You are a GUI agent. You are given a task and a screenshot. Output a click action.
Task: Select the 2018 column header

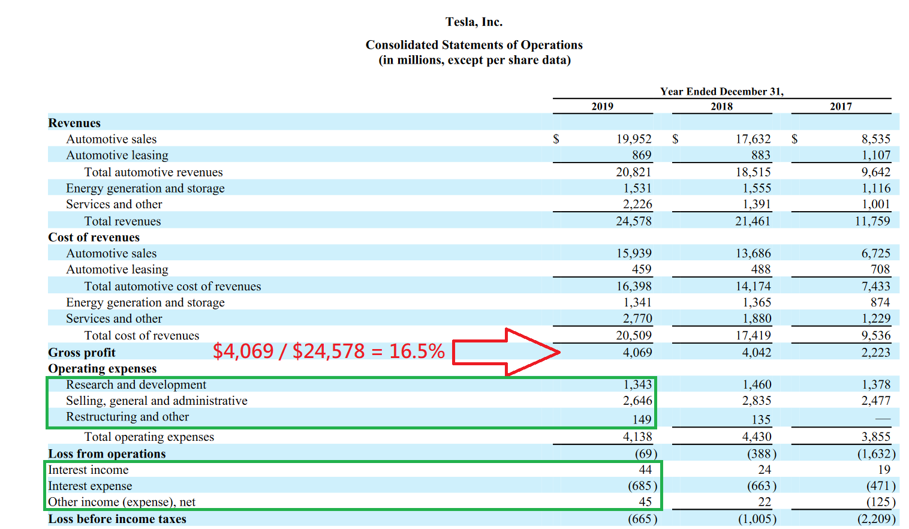point(721,106)
